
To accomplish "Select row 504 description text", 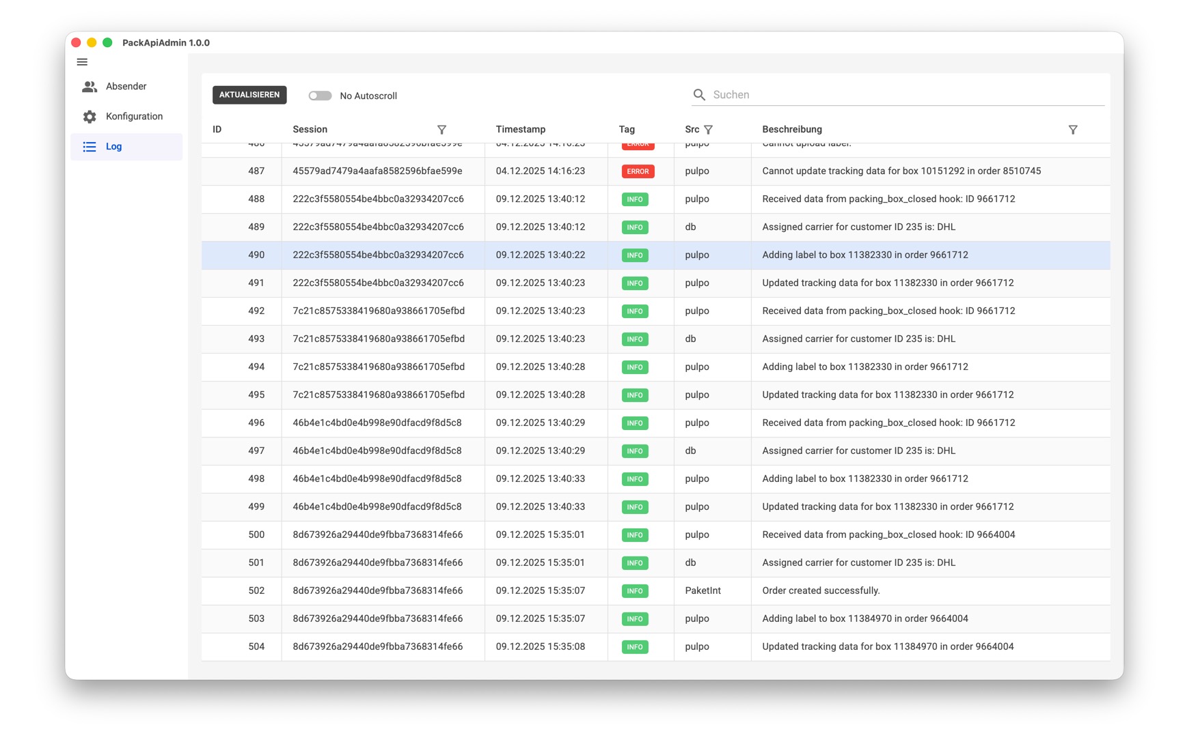I will pos(888,647).
